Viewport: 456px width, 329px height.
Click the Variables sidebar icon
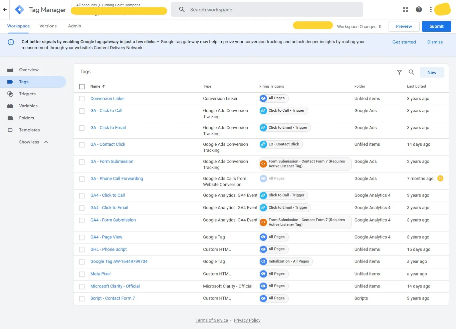(10, 106)
